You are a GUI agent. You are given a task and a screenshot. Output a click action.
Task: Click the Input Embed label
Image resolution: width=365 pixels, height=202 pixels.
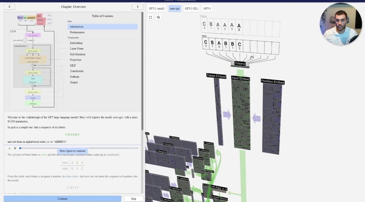click(240, 78)
